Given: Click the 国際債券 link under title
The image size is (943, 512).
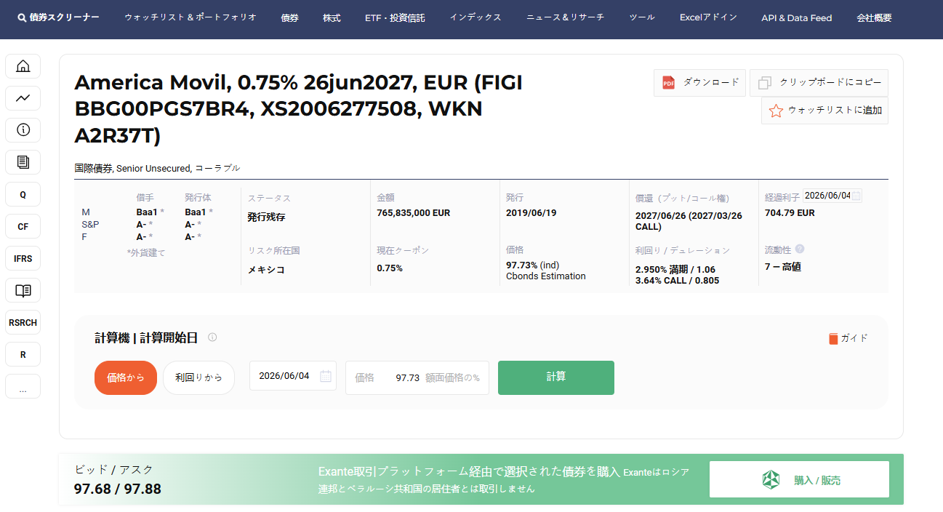Looking at the screenshot, I should [93, 168].
